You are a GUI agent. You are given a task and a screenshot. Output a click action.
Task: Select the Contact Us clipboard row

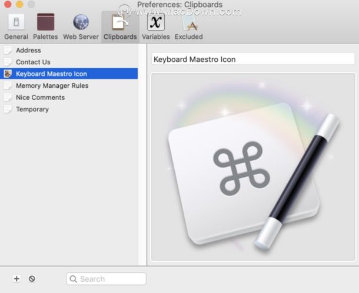[x=69, y=62]
